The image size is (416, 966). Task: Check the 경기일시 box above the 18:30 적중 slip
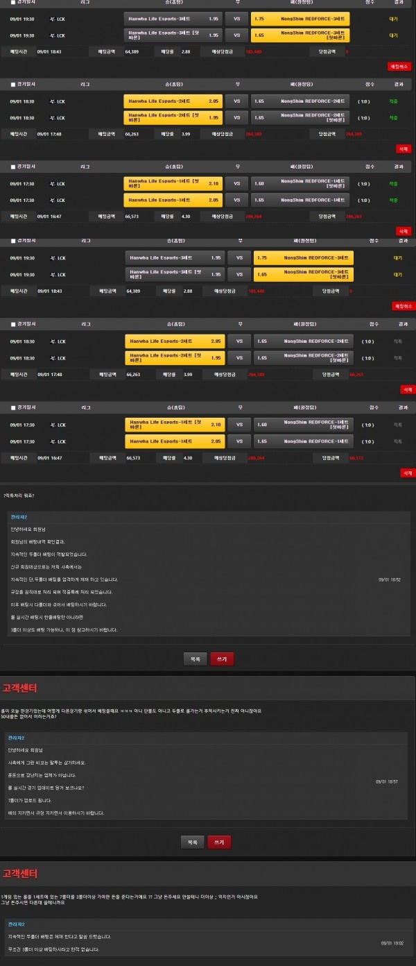pos(12,84)
